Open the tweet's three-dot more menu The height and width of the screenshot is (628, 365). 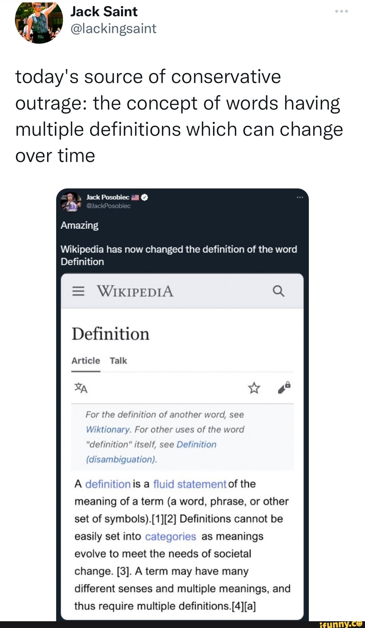pos(342,11)
